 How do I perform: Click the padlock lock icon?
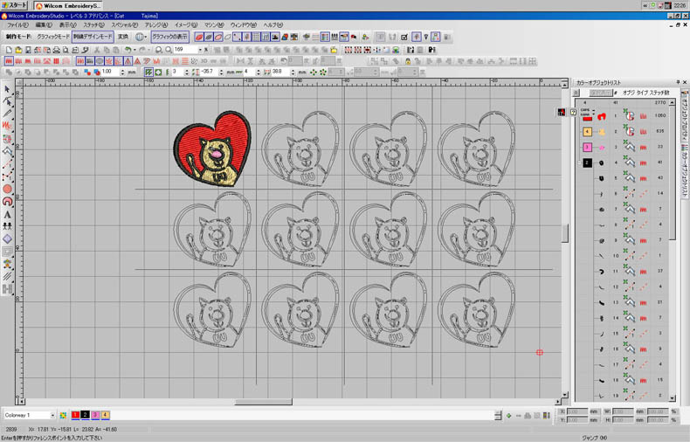(408, 61)
